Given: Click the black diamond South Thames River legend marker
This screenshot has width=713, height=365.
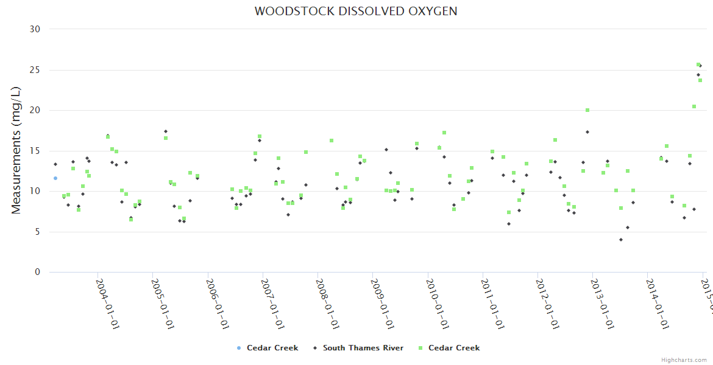Looking at the screenshot, I should 315,348.
